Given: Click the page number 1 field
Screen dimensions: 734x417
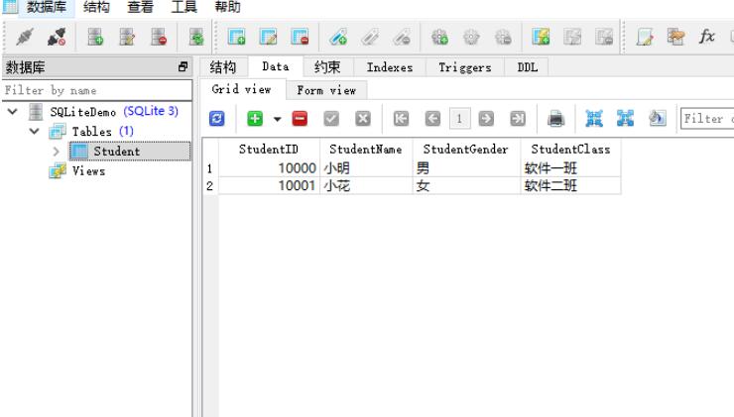Looking at the screenshot, I should [x=459, y=119].
